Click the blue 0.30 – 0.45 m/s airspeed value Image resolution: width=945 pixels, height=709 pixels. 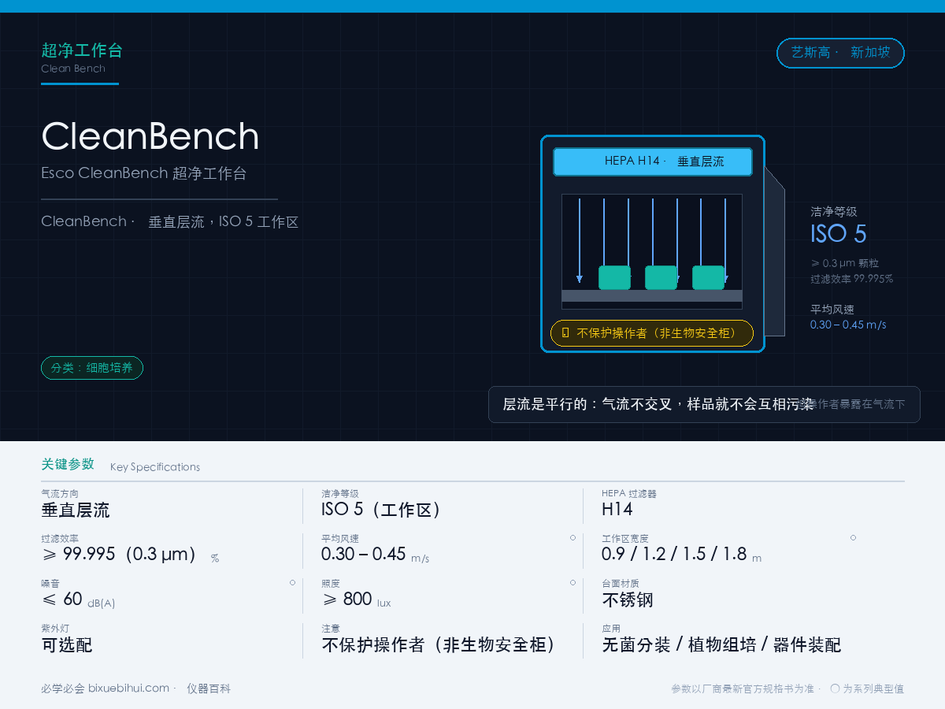point(848,325)
